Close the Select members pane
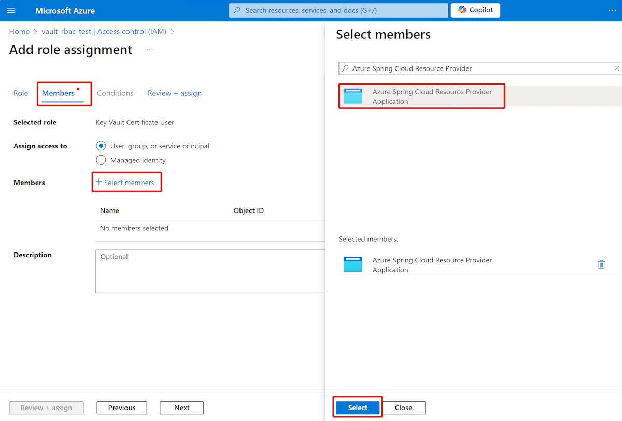This screenshot has width=622, height=421. 403,408
